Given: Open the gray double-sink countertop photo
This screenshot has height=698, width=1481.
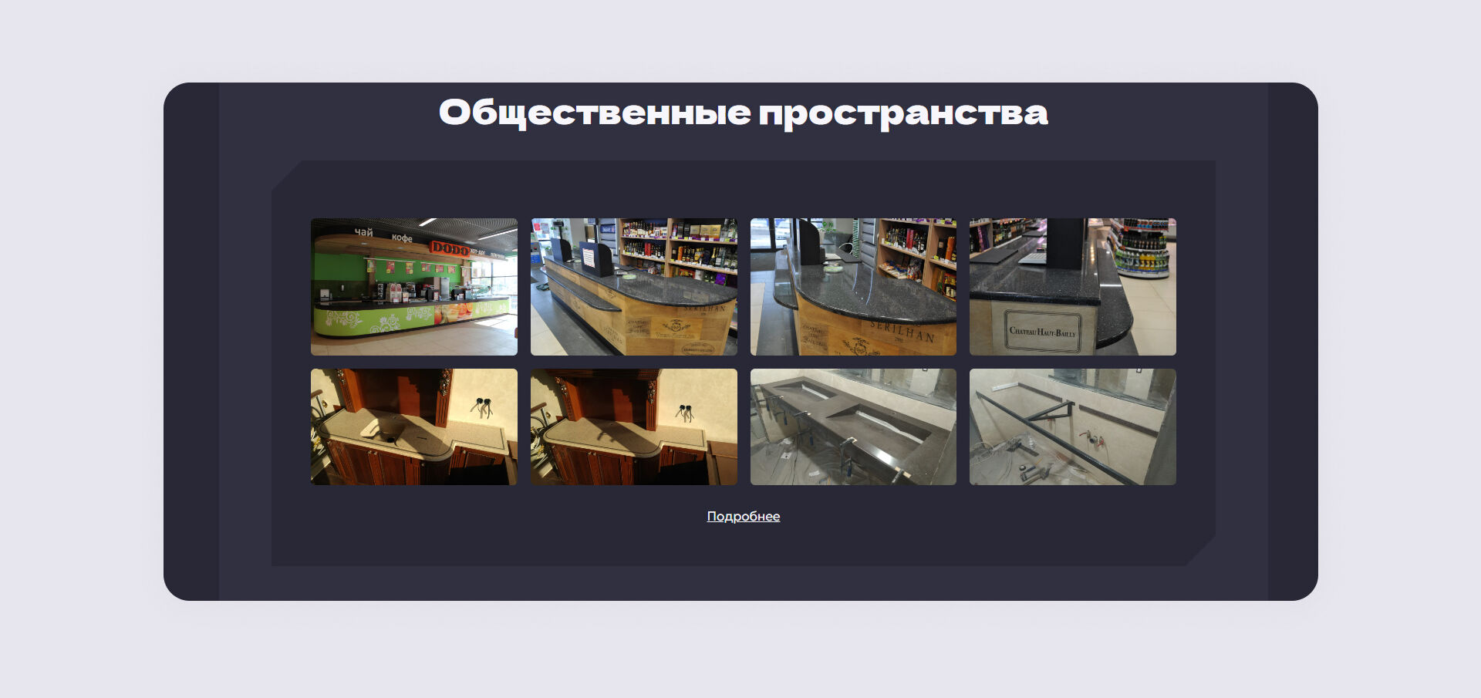Looking at the screenshot, I should pyautogui.click(x=852, y=427).
